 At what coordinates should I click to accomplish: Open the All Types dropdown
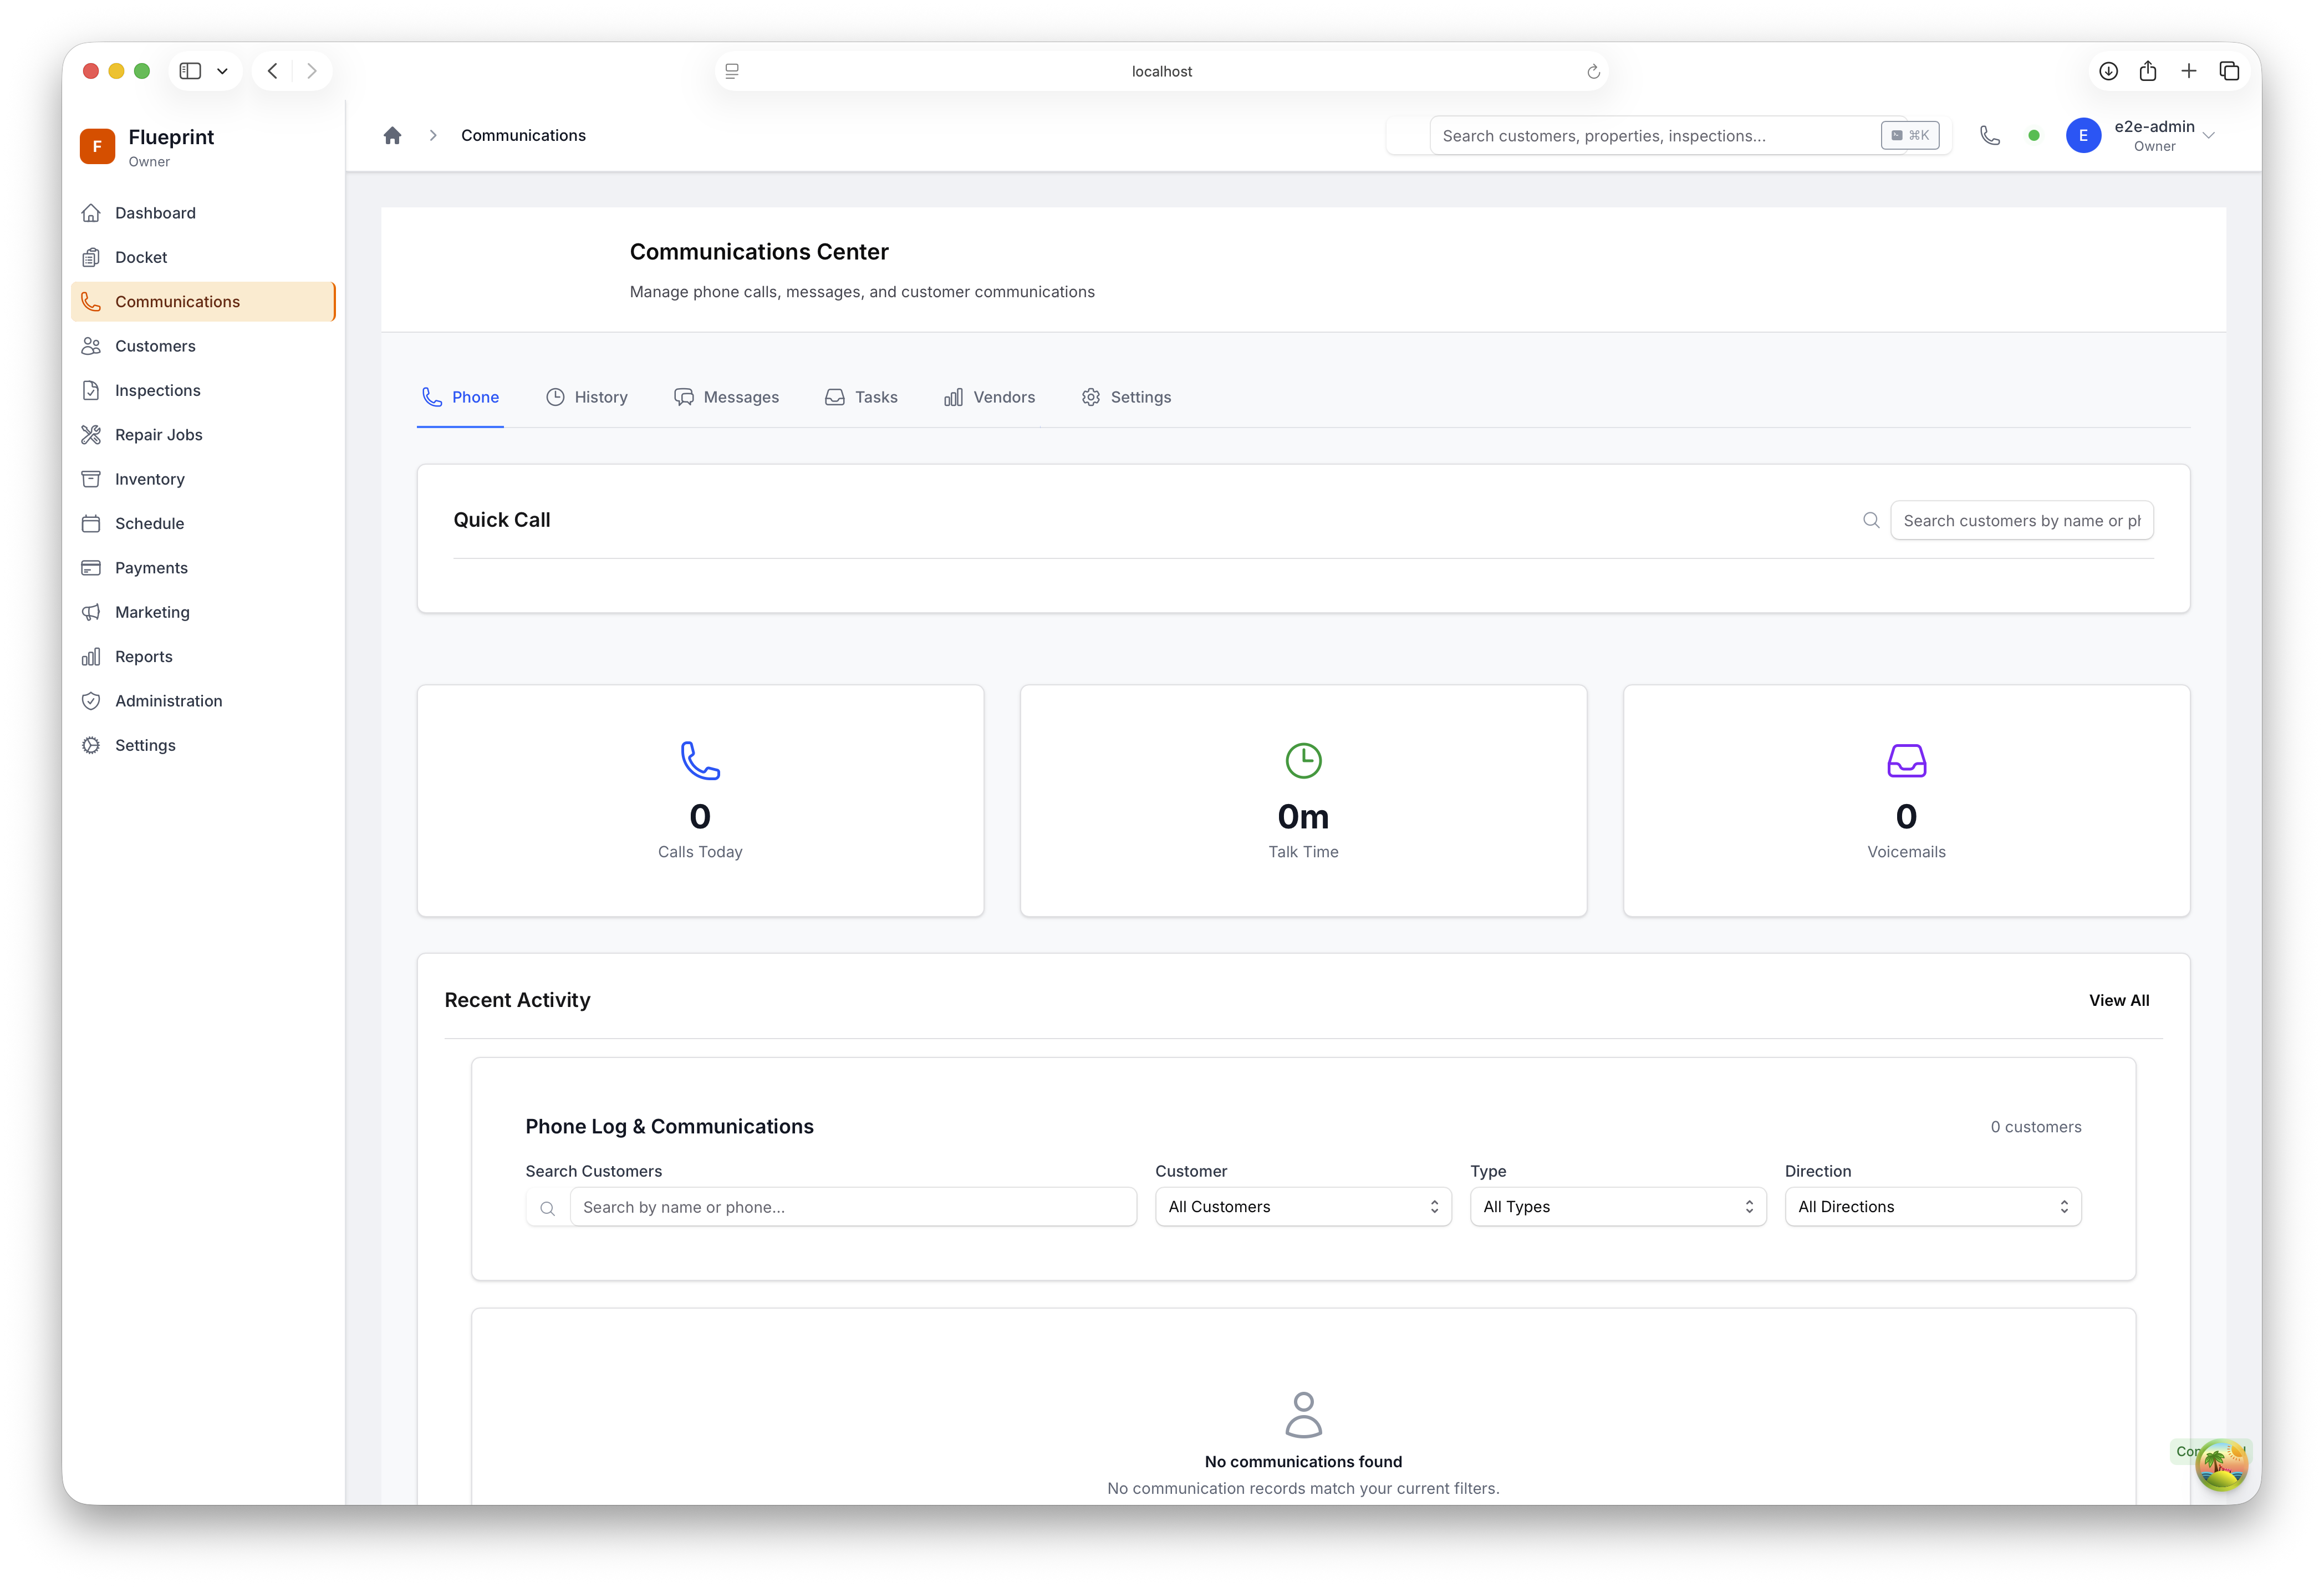(1617, 1207)
